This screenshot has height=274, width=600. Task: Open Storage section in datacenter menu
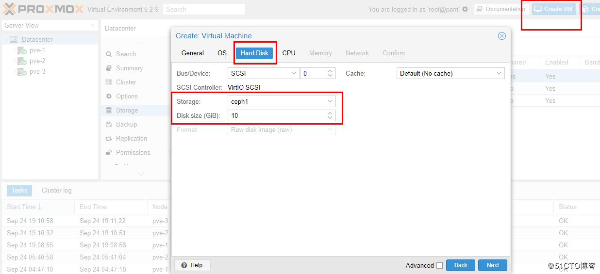click(x=127, y=111)
